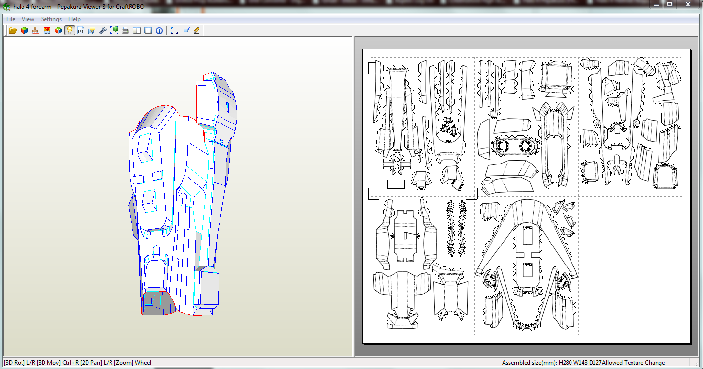Screen dimensions: 703x369
Task: Toggle the single-pane window layout icon
Action: pyautogui.click(x=148, y=30)
